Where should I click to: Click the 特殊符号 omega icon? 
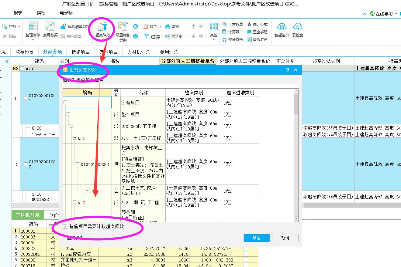pos(225,40)
